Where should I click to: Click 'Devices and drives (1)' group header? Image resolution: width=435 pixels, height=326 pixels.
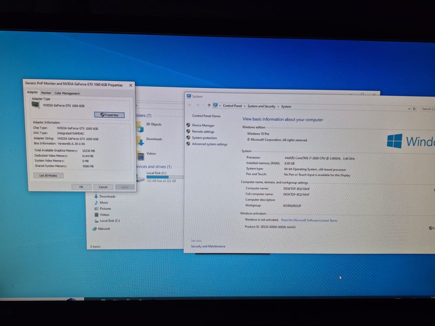point(154,167)
